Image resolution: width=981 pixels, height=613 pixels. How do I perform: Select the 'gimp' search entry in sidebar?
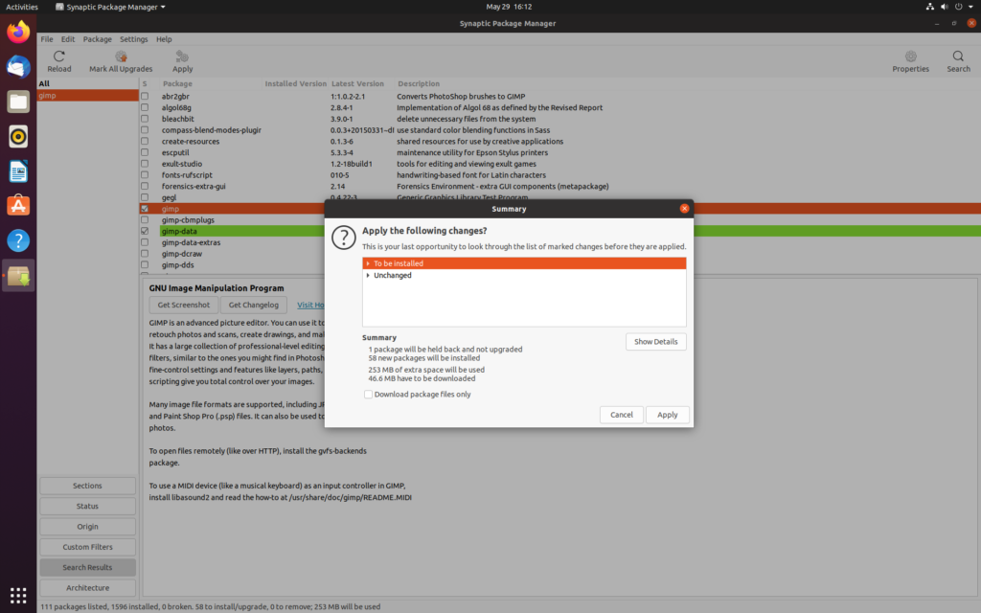coord(87,96)
